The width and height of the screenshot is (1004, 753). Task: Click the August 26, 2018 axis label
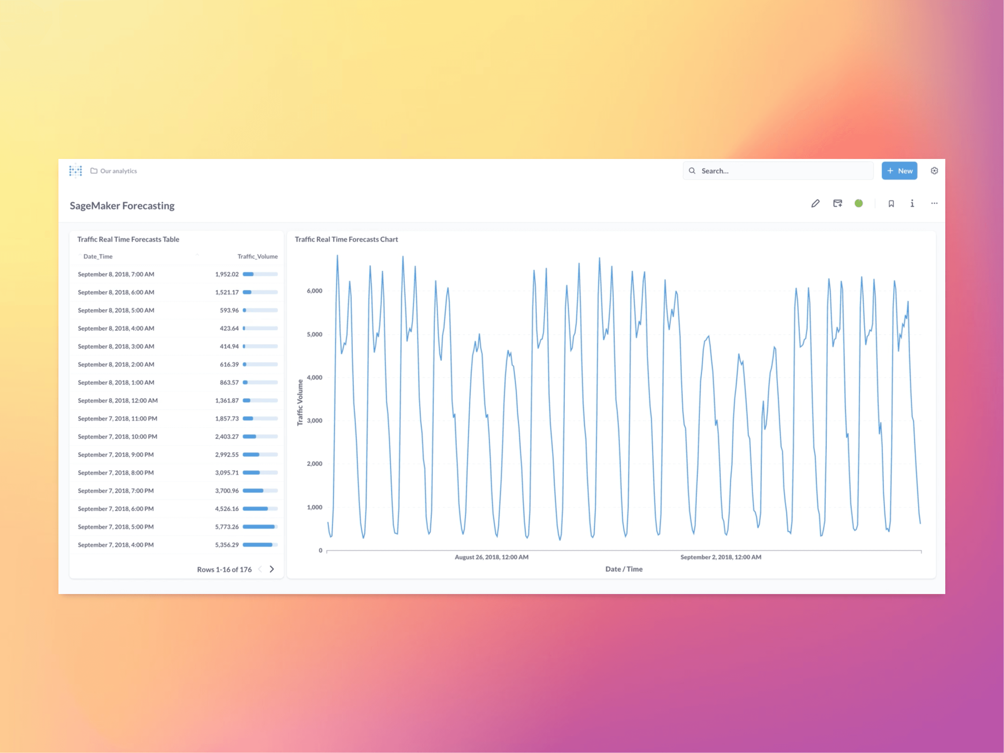492,557
